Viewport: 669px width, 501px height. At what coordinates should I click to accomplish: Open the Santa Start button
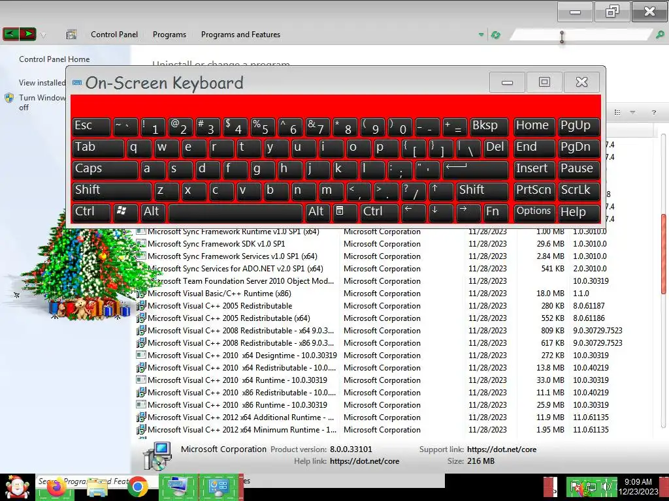(17, 487)
